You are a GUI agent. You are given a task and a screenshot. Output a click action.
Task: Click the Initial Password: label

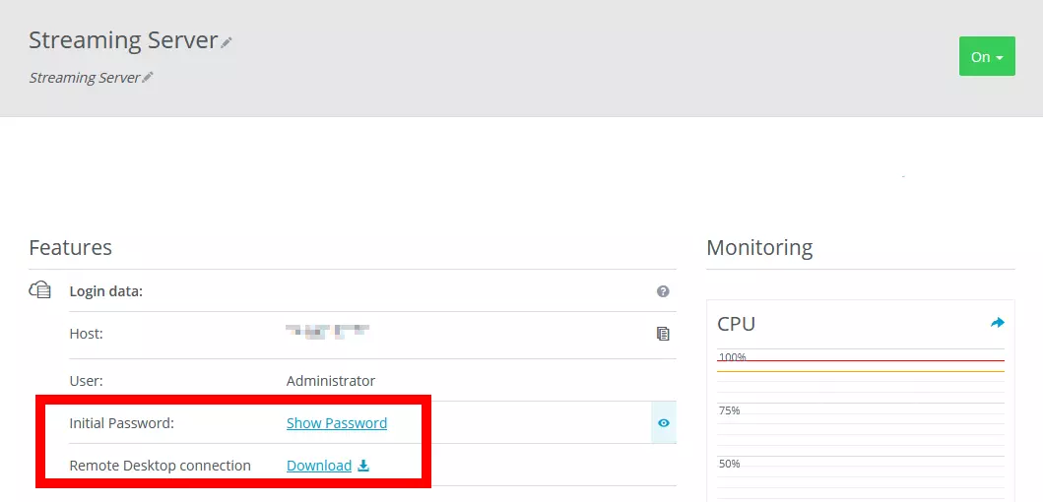click(122, 423)
